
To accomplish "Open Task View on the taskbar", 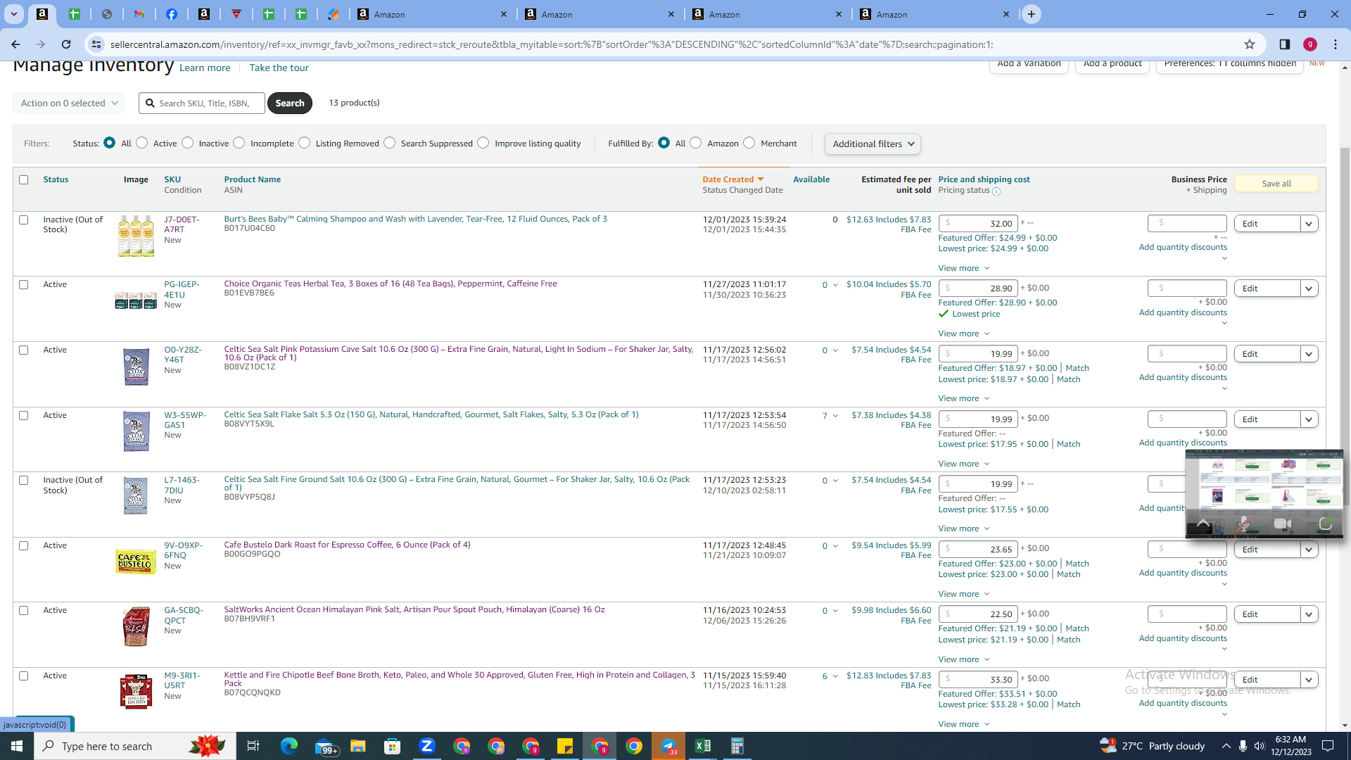I will coord(253,746).
